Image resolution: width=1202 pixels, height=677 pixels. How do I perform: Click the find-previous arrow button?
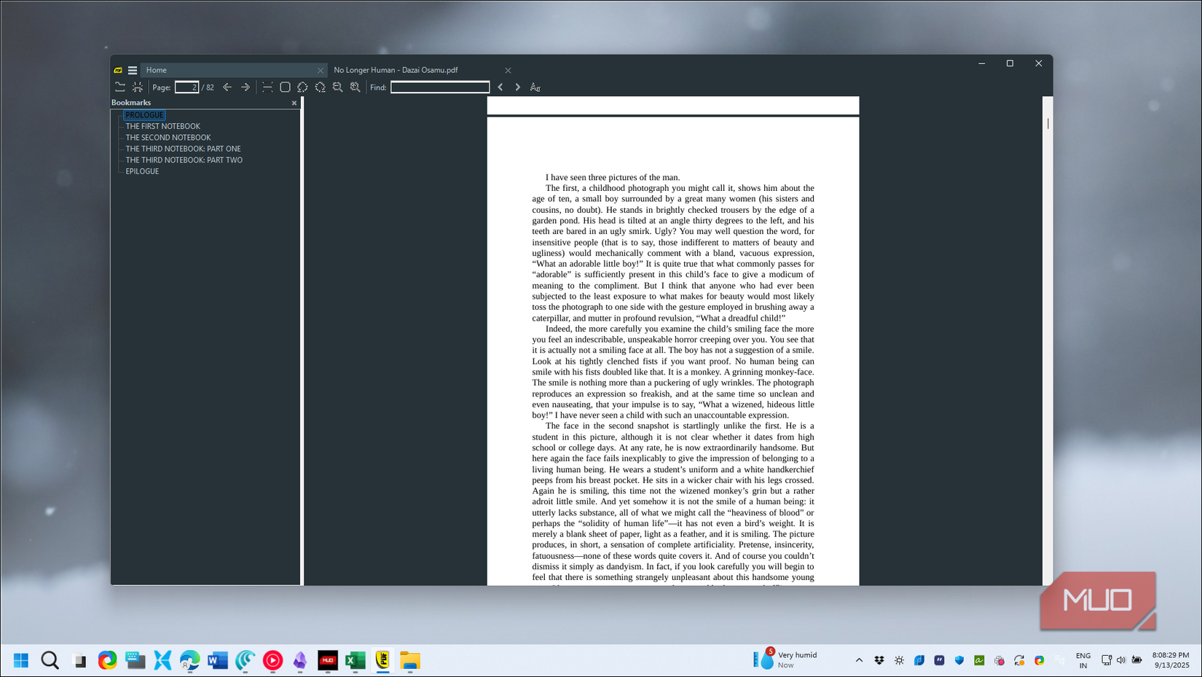[x=500, y=87]
